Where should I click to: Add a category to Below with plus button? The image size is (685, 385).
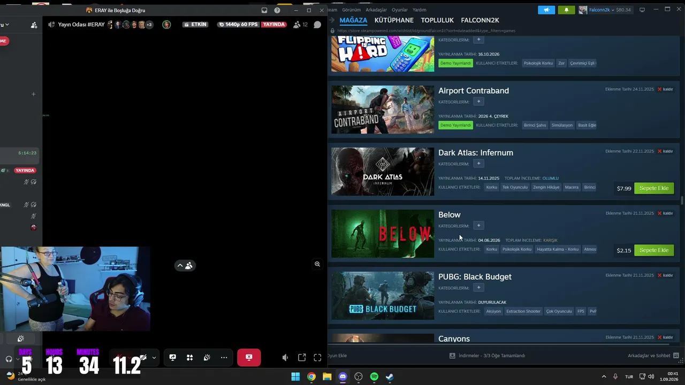[x=478, y=226]
